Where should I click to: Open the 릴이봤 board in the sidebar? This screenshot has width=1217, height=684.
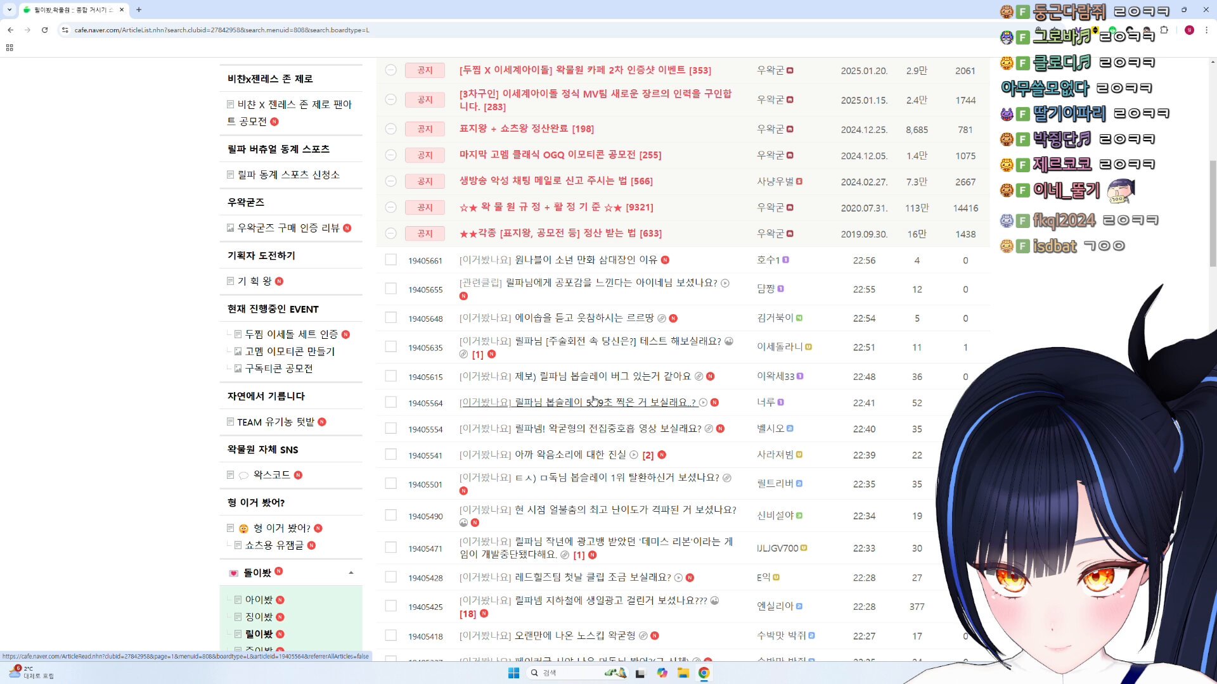[259, 634]
